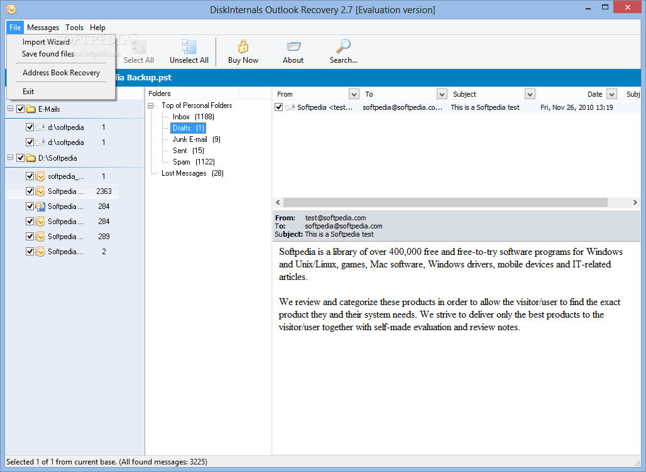Click the Select All toolbar icon
Viewport: 646px width, 472px height.
click(138, 46)
